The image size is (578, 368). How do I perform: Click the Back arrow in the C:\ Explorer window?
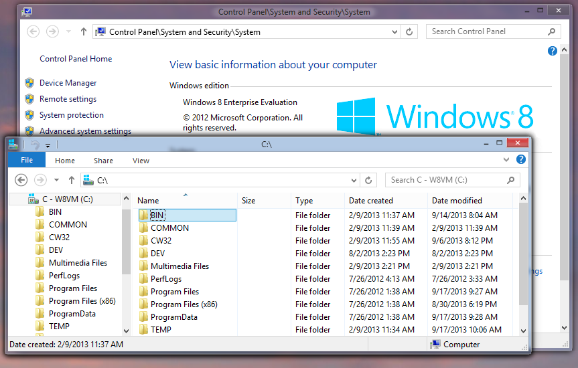click(x=21, y=180)
